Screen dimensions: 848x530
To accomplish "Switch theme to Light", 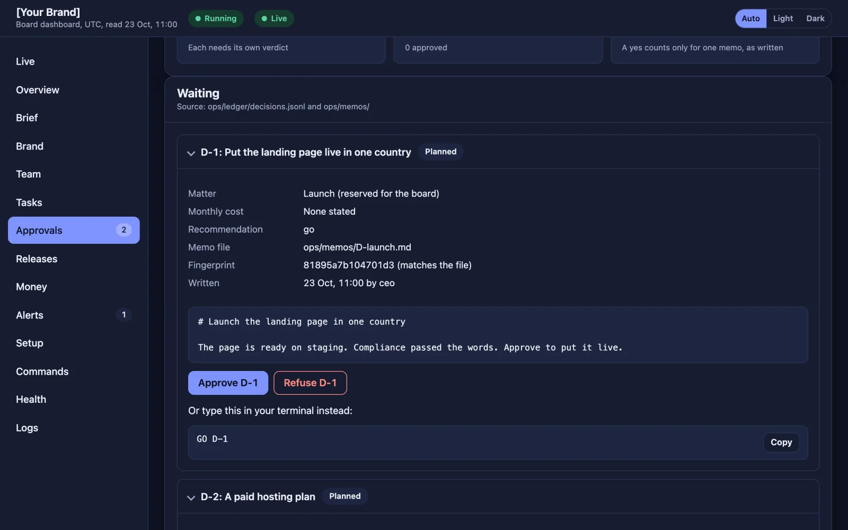I will point(783,19).
